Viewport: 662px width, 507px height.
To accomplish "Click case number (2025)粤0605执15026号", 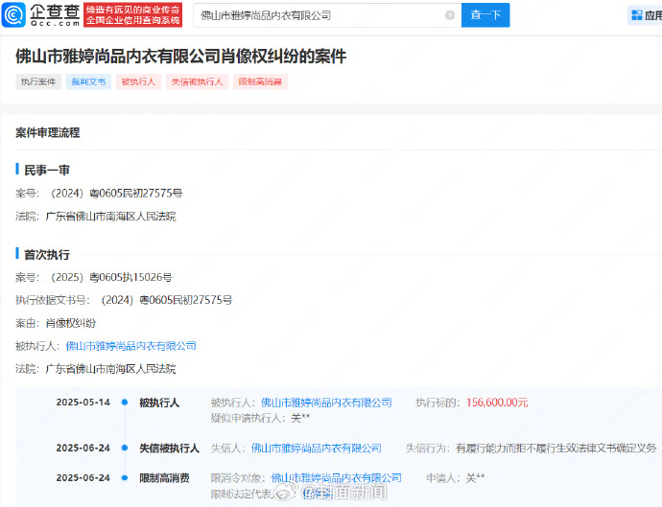I will (112, 277).
